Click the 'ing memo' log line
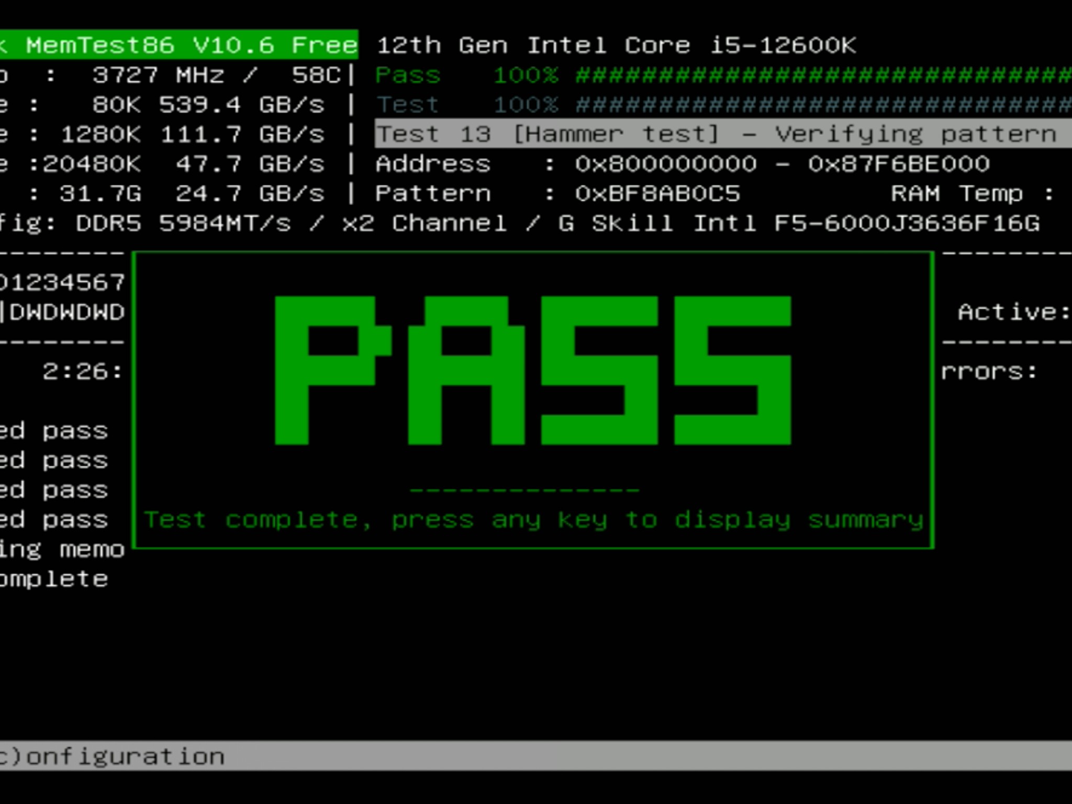1072x804 pixels. point(62,550)
